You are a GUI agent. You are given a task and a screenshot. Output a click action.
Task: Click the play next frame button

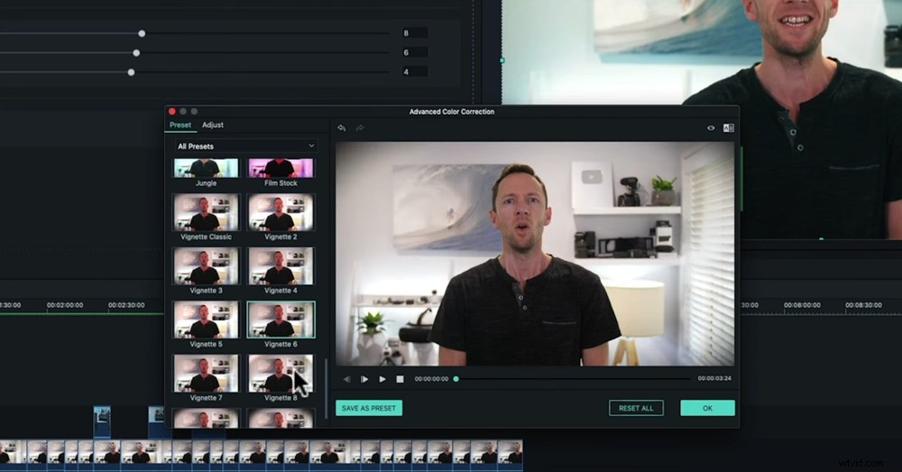point(364,379)
